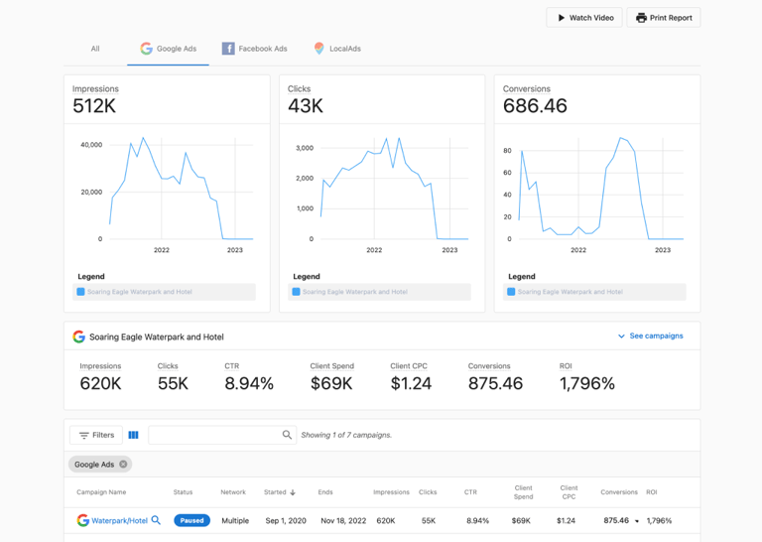This screenshot has width=762, height=542.
Task: Open the Waterpark/Hotel campaign link
Action: coord(119,520)
